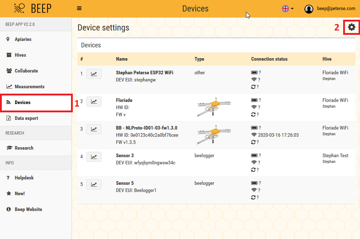
Task: Select Devices sidebar item
Action: tap(36, 103)
